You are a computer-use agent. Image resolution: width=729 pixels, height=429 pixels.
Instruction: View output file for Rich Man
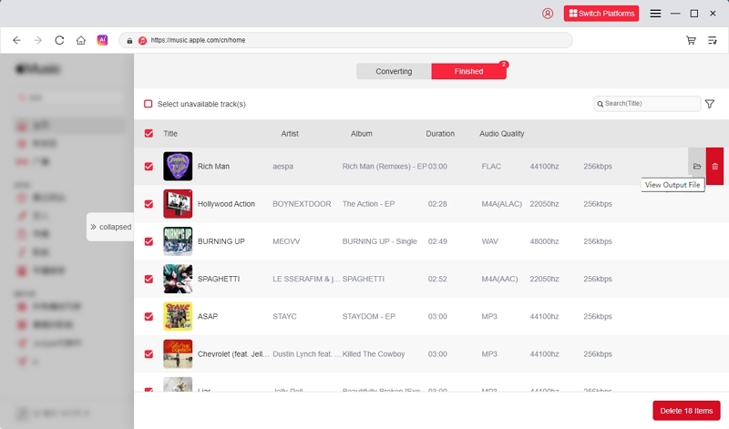click(x=697, y=167)
